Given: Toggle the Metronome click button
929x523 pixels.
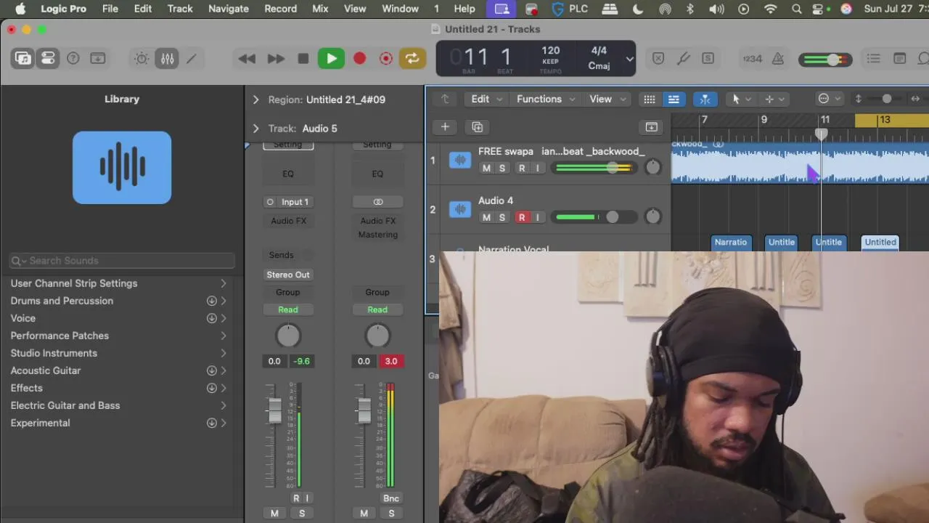Looking at the screenshot, I should (x=777, y=59).
